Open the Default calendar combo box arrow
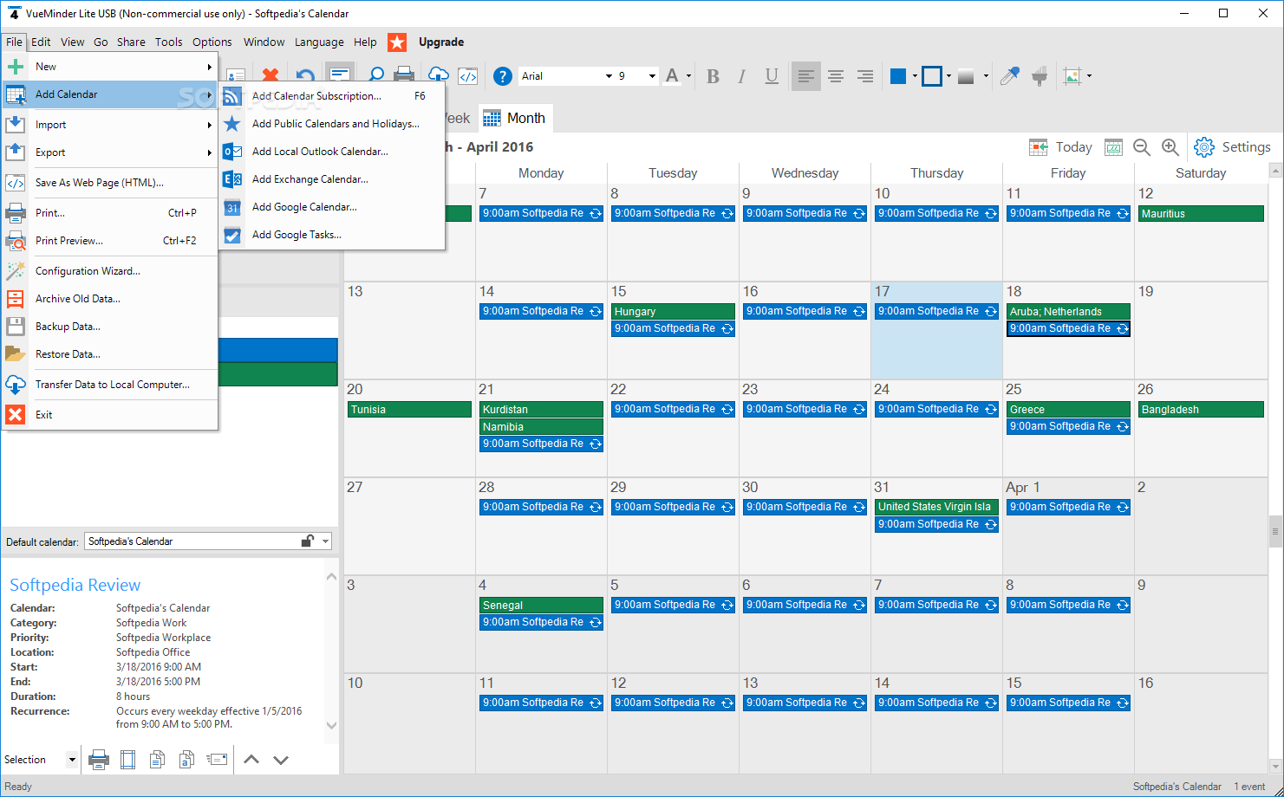Viewport: 1284px width, 797px height. coord(326,541)
